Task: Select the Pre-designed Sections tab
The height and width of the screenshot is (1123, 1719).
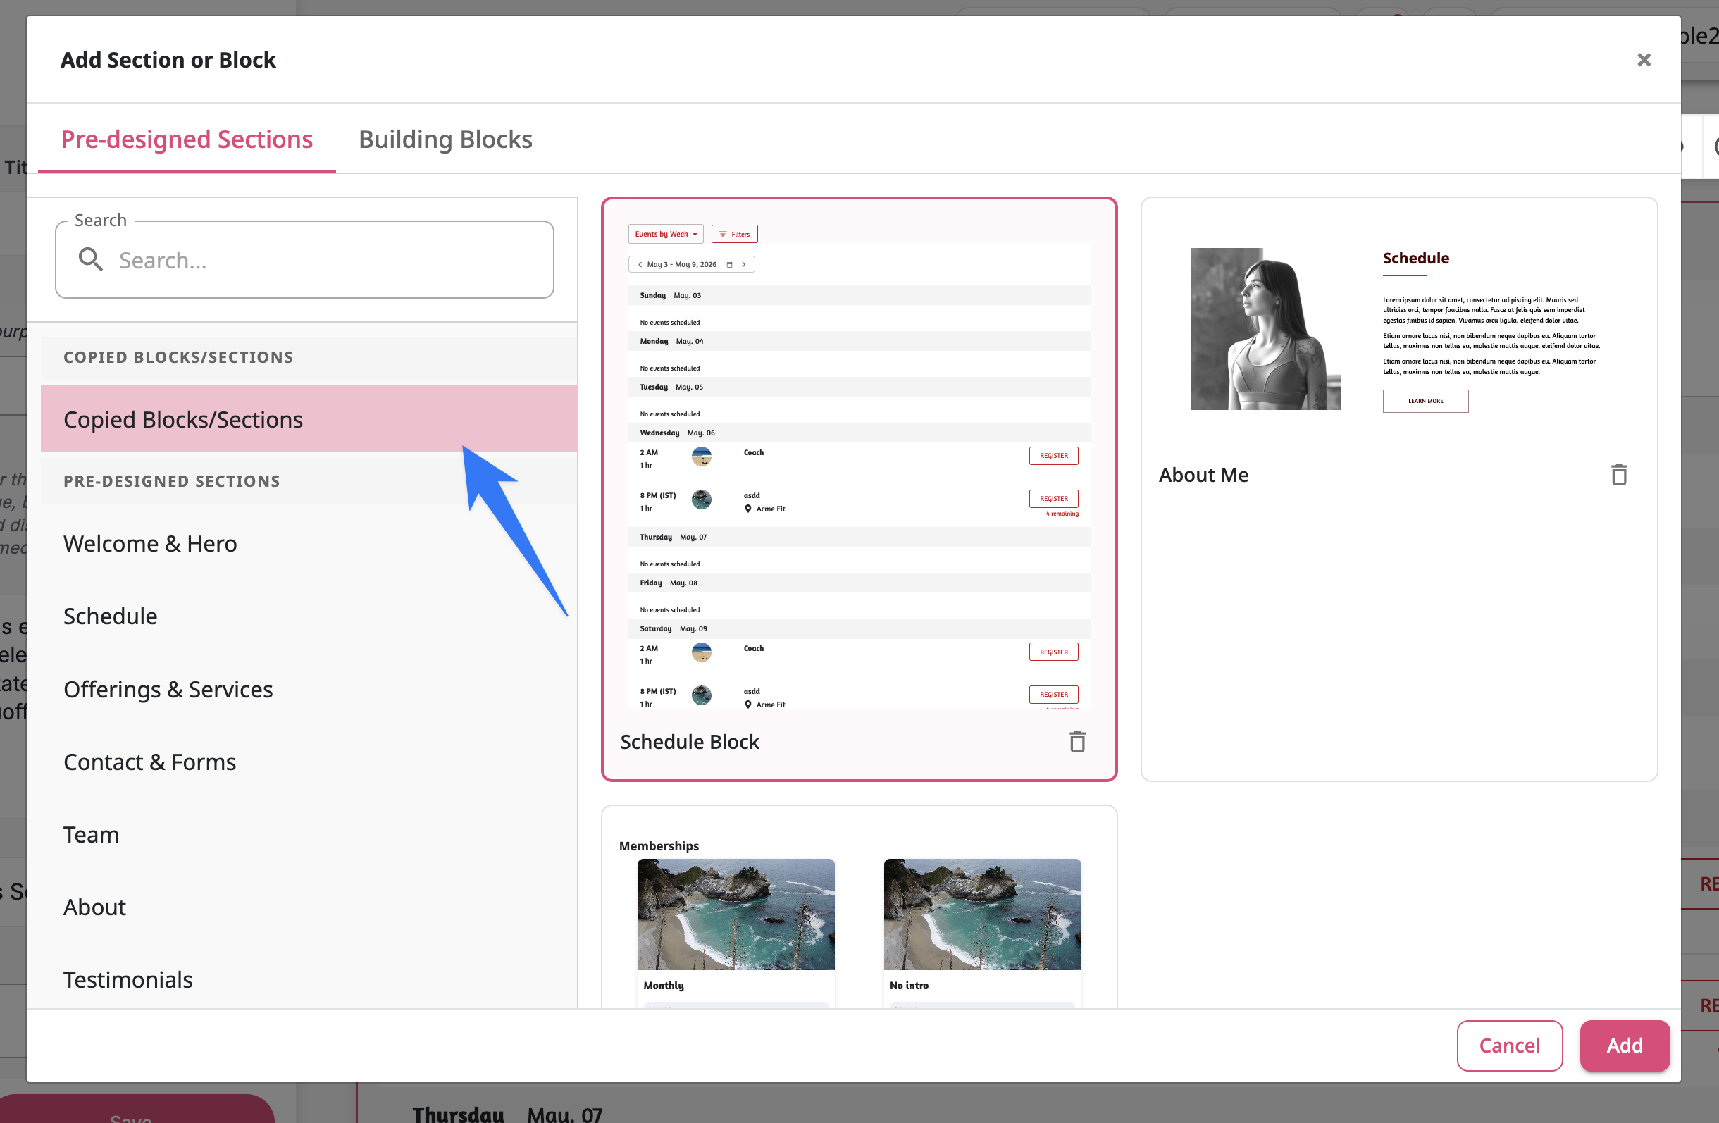Action: coord(187,139)
